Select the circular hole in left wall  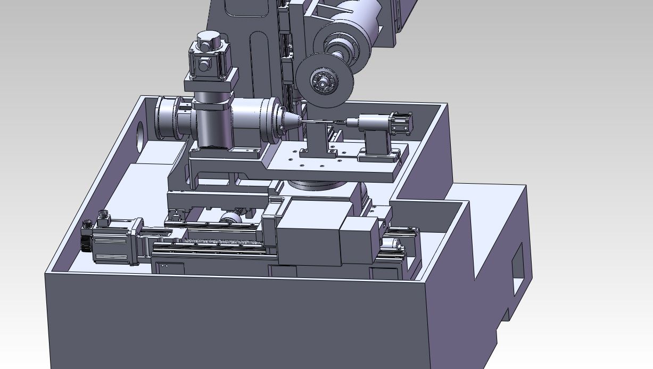click(x=140, y=134)
